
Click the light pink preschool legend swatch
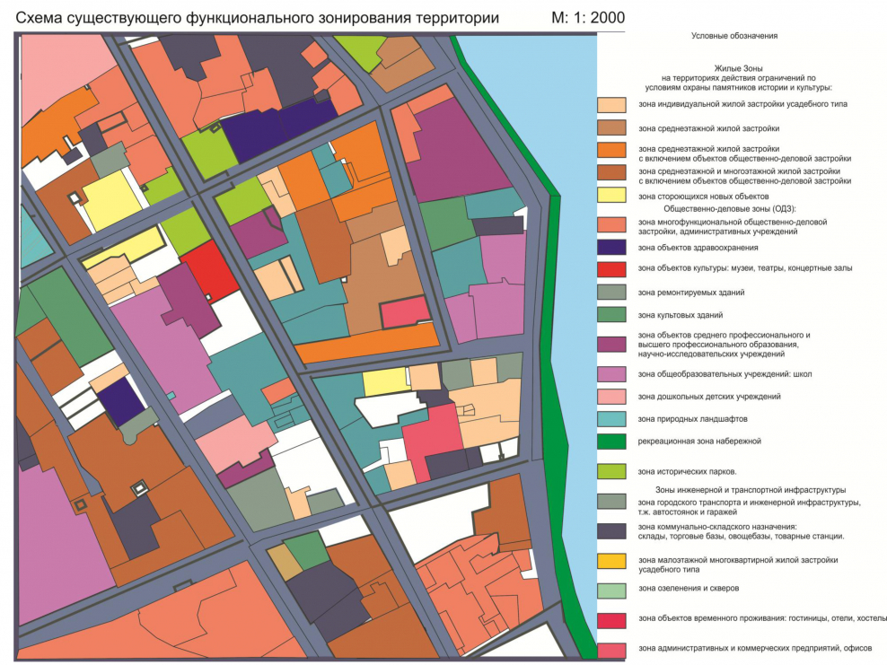tap(611, 396)
